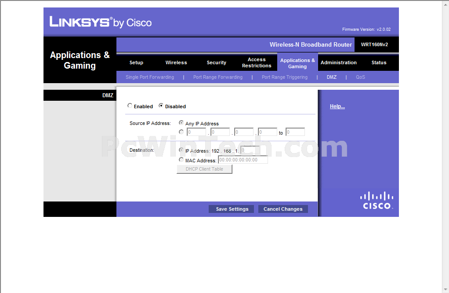Click the Cisco logo in the right panel
The width and height of the screenshot is (449, 293).
click(x=377, y=201)
